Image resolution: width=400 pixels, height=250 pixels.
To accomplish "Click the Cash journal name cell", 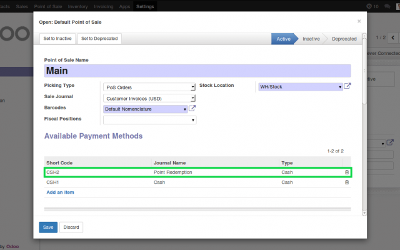I will (x=159, y=182).
